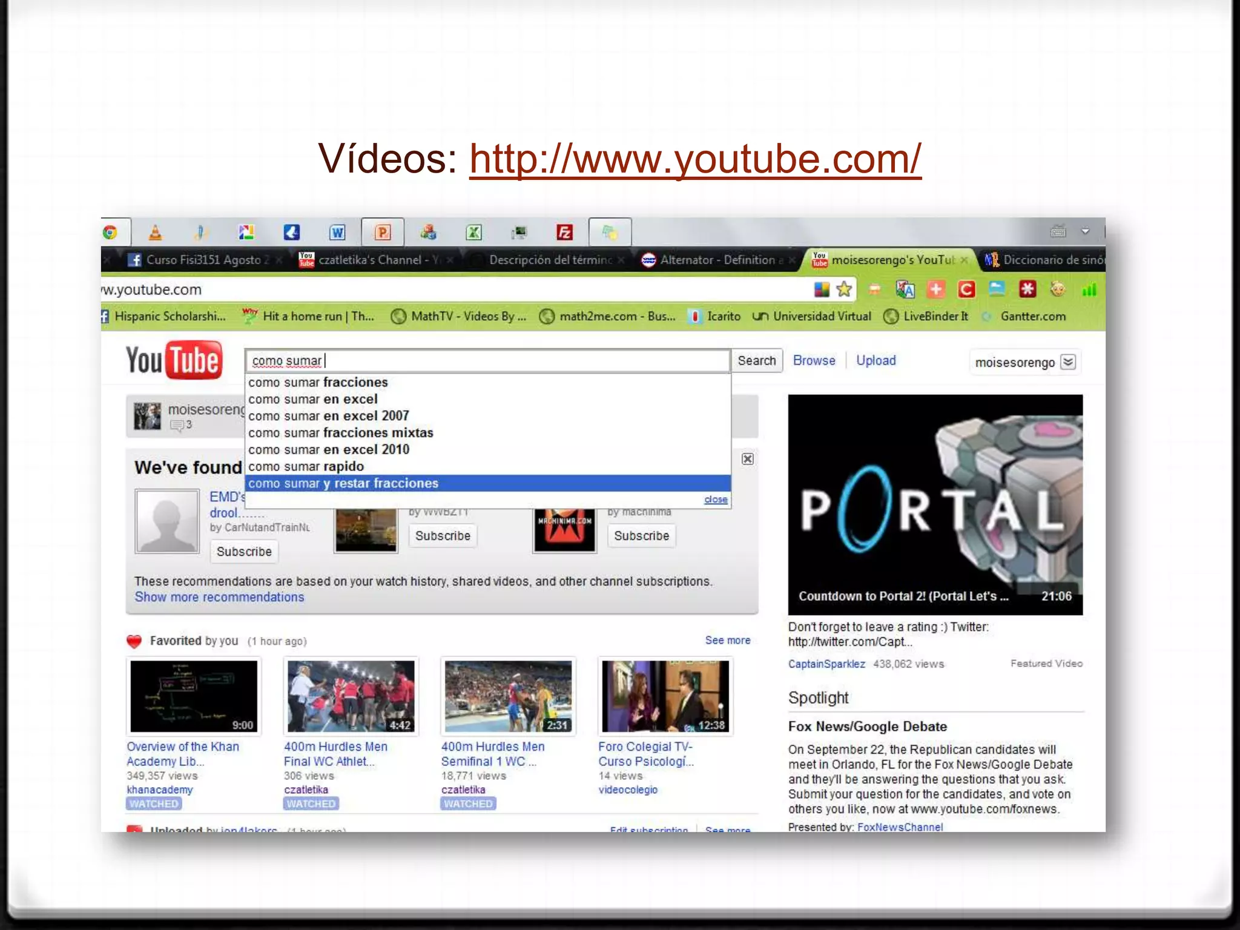Open Hispanic Scholarship bookmark

(x=163, y=316)
